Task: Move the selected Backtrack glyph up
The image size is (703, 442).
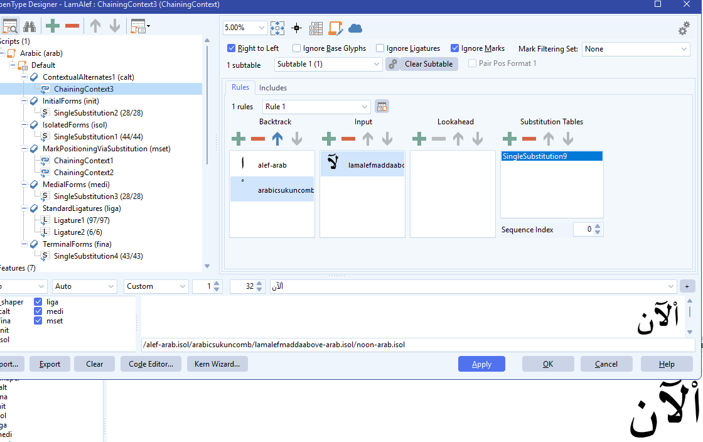Action: click(x=277, y=138)
